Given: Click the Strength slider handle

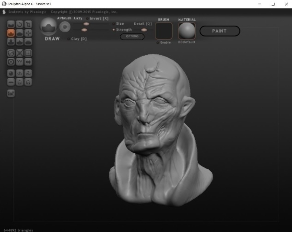Looking at the screenshot, I should click(x=84, y=30).
